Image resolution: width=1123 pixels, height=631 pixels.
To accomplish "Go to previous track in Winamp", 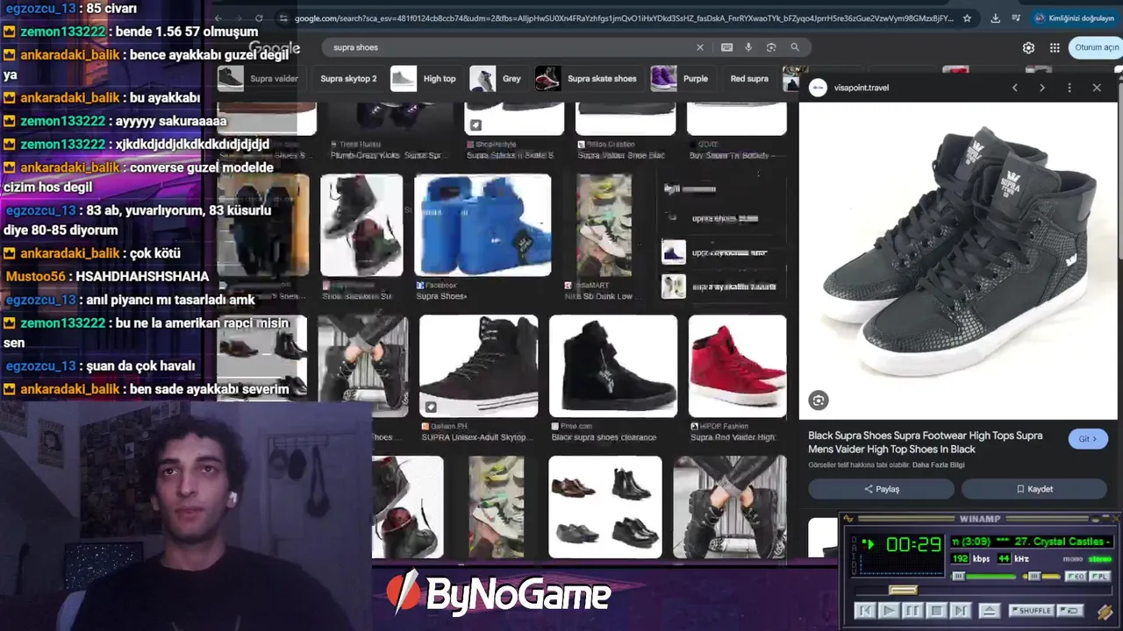I will click(864, 611).
